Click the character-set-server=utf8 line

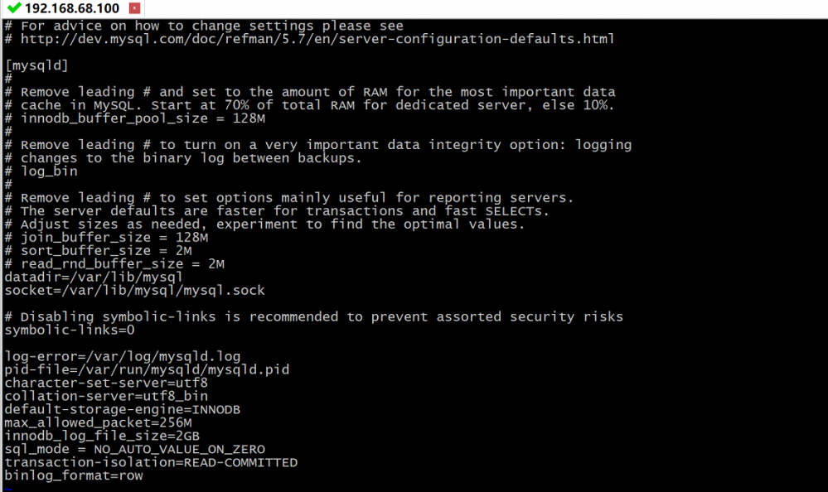tap(106, 383)
